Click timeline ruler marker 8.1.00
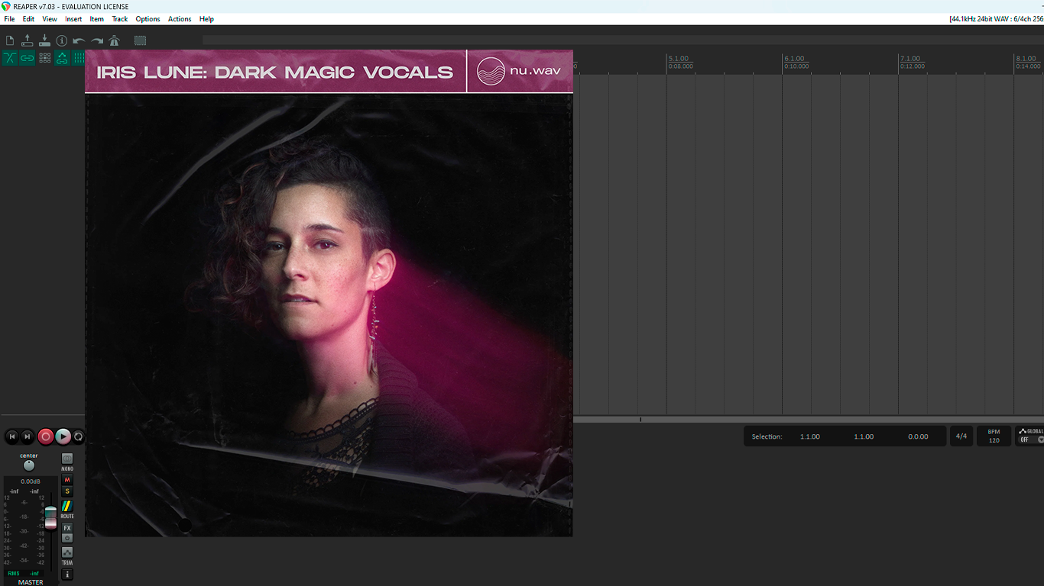 tap(1025, 59)
